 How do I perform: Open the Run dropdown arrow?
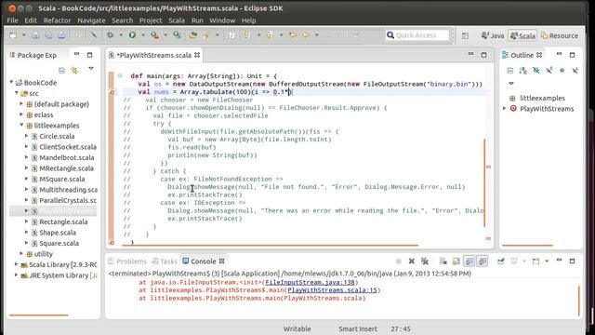click(x=143, y=35)
